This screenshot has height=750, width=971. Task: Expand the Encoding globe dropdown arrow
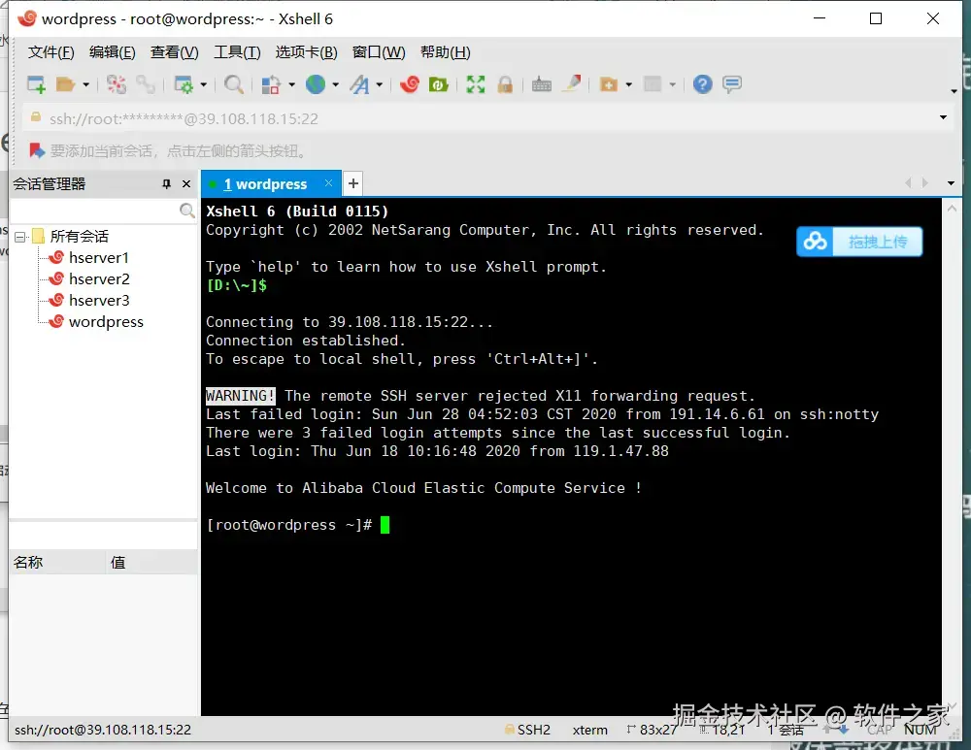335,84
